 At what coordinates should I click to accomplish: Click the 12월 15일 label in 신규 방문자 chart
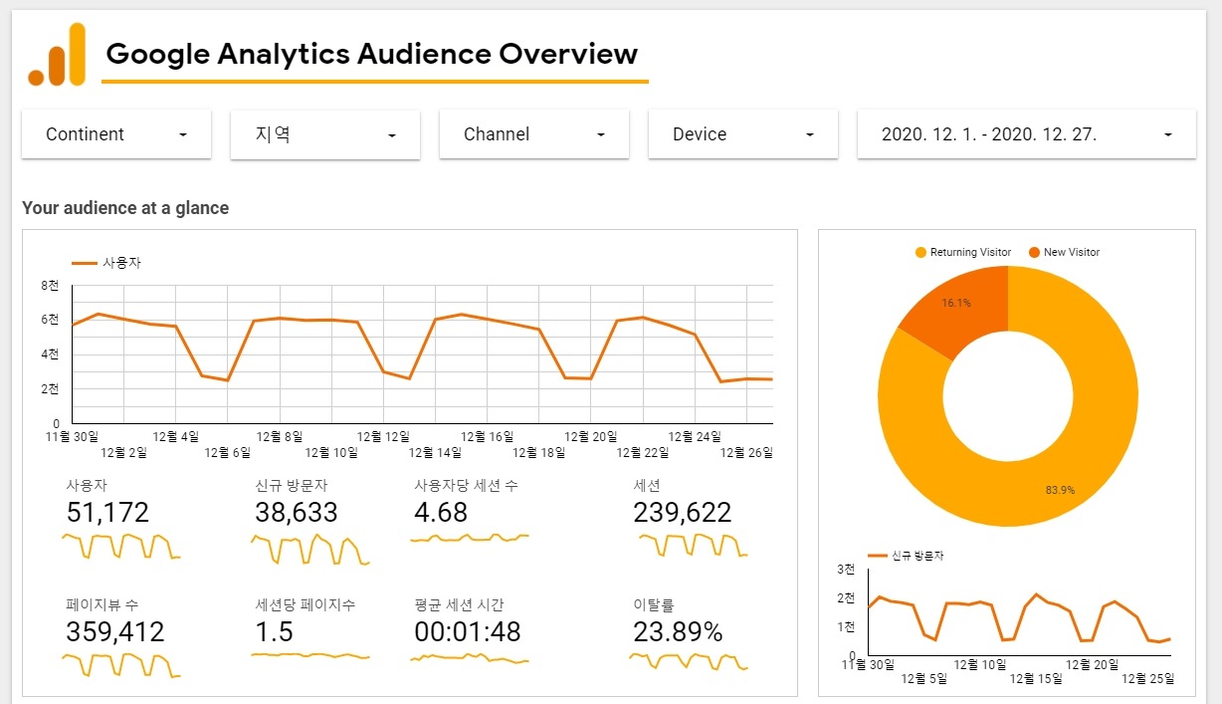tap(1035, 679)
